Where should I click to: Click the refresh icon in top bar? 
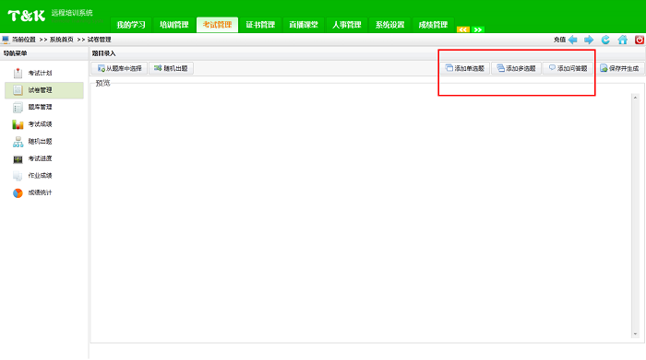pyautogui.click(x=605, y=40)
